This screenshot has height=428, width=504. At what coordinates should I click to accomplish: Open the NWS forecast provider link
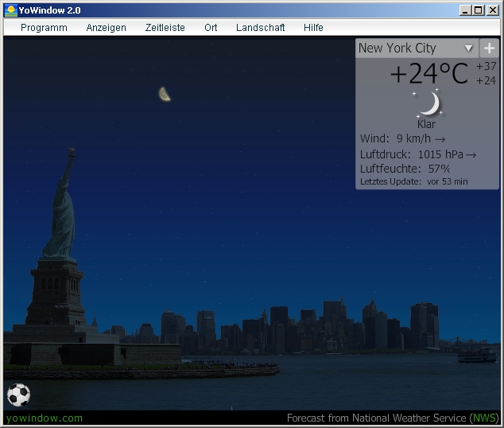coord(484,418)
